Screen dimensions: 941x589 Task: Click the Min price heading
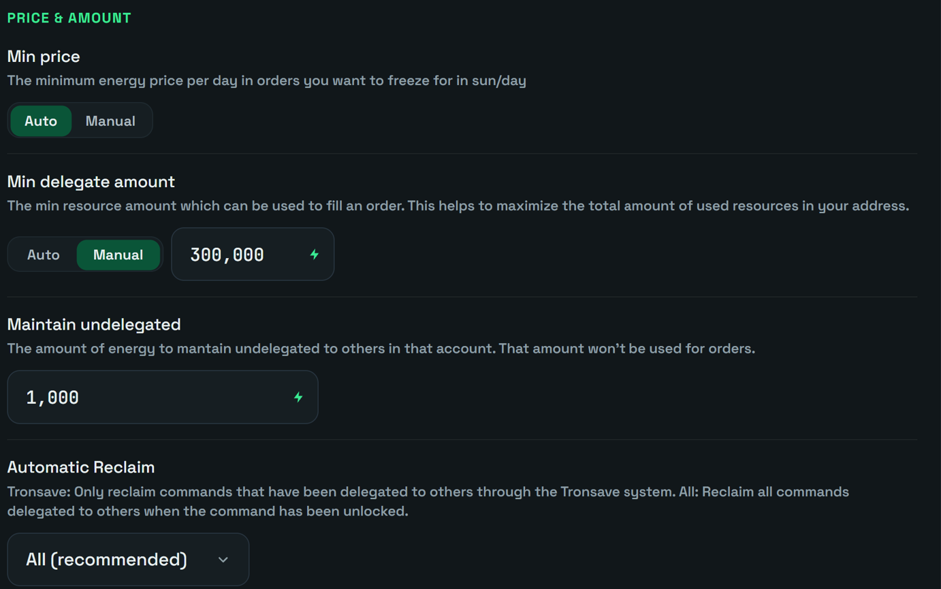coord(44,57)
